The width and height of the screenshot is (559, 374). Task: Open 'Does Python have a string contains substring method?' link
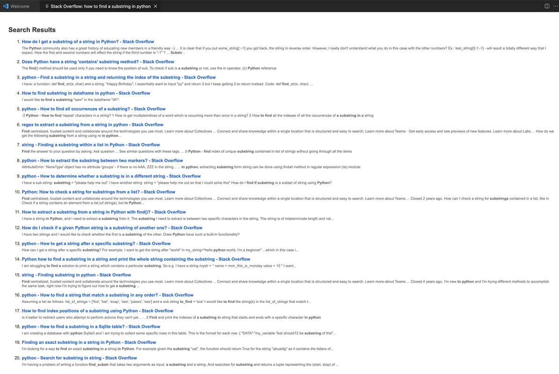98,62
